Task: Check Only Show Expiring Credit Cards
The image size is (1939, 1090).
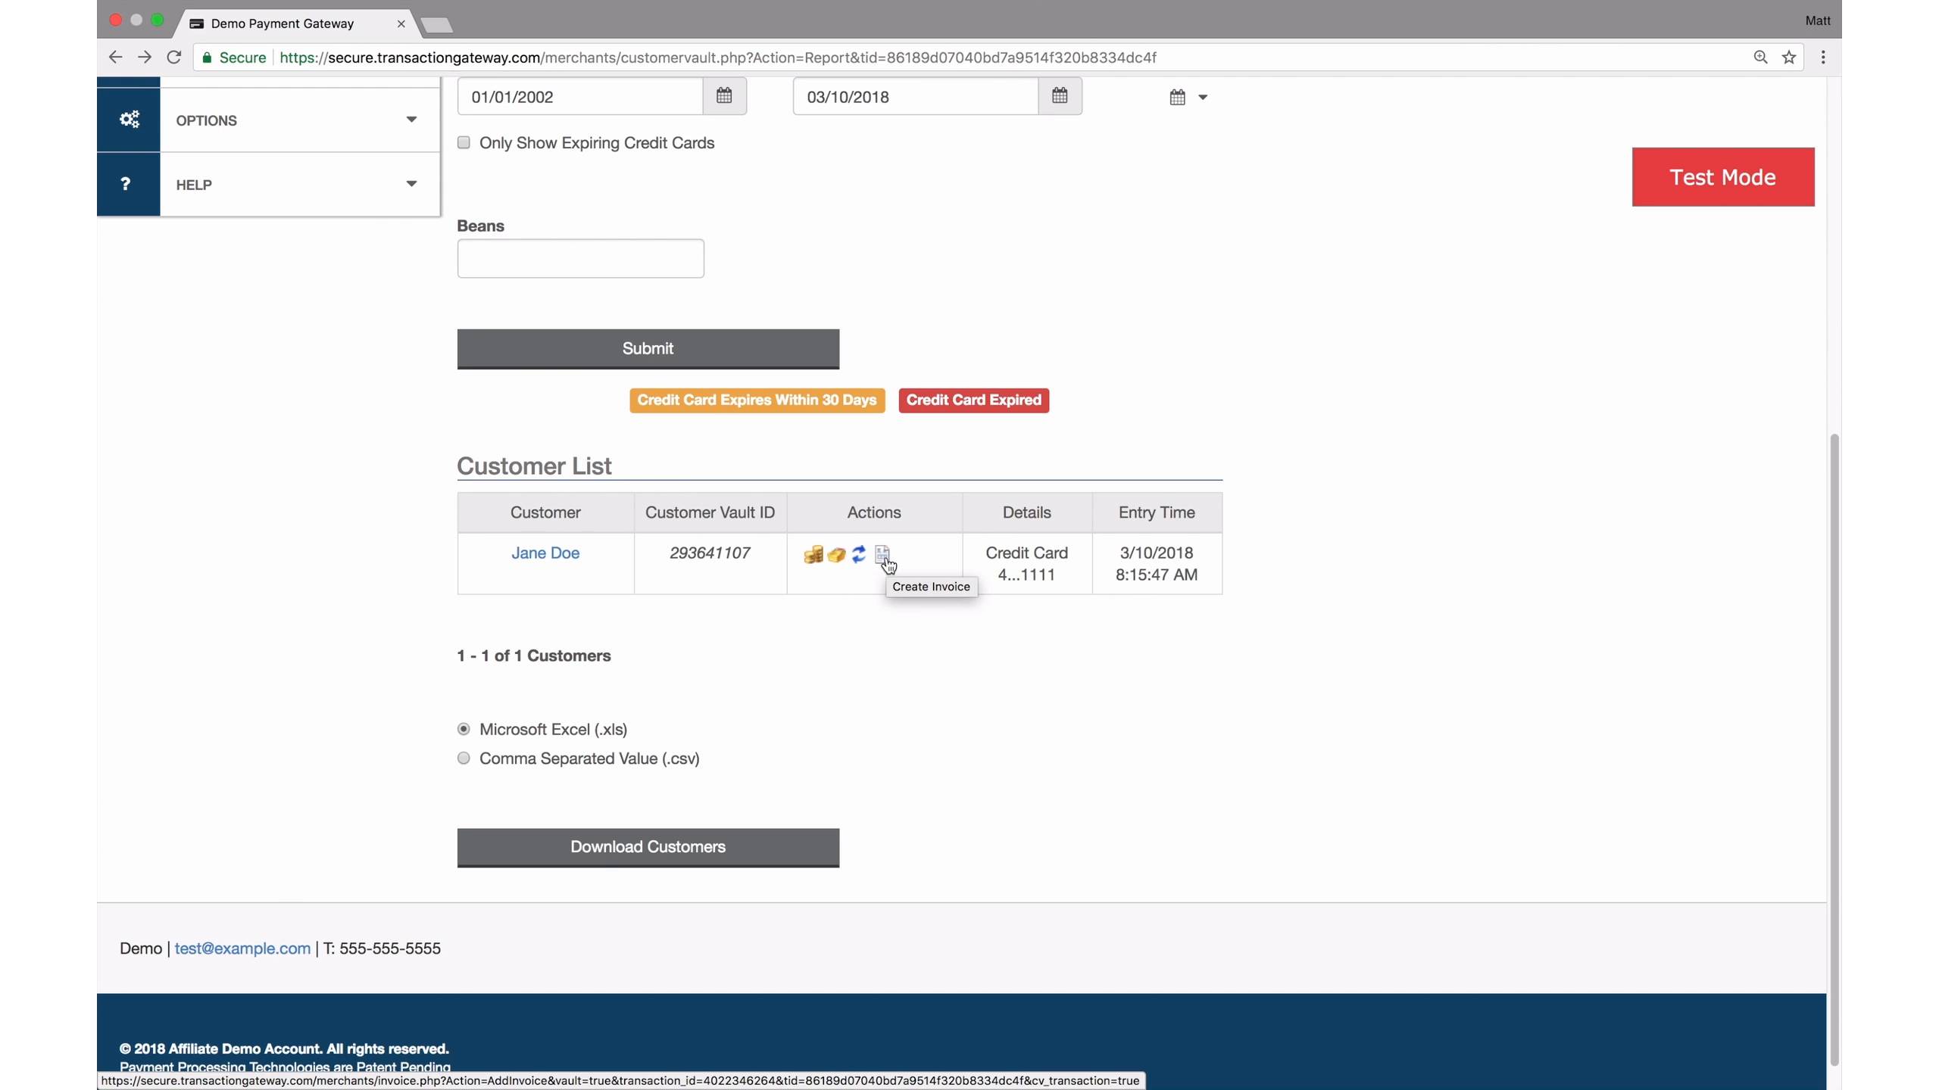Action: click(x=464, y=143)
